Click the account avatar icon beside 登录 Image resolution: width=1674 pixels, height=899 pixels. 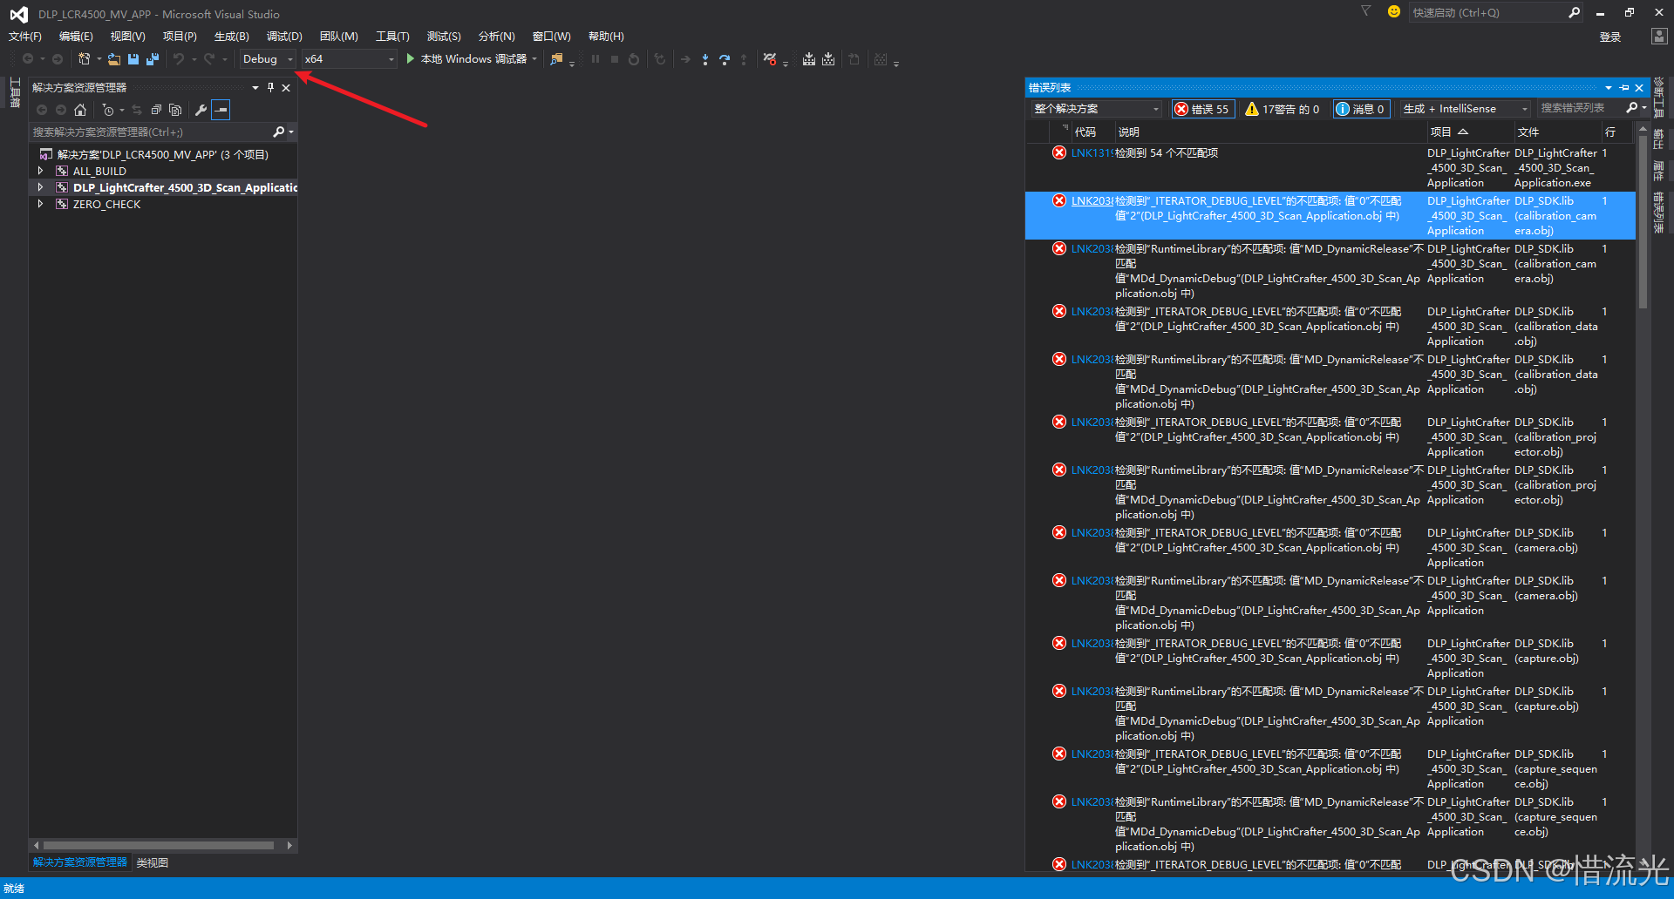pos(1659,36)
